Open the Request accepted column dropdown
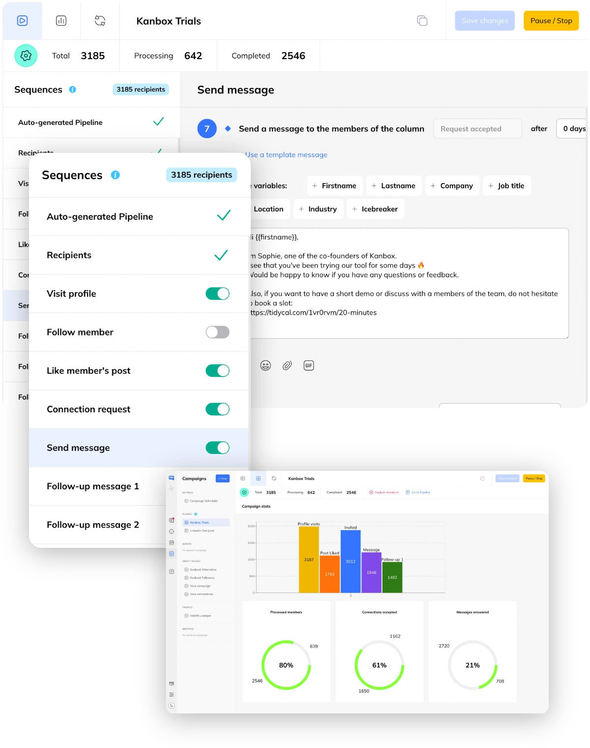The width and height of the screenshot is (590, 748). (x=477, y=129)
